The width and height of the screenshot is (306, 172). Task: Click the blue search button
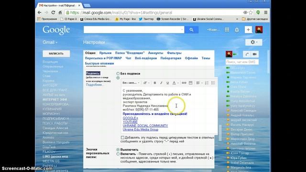(x=191, y=30)
